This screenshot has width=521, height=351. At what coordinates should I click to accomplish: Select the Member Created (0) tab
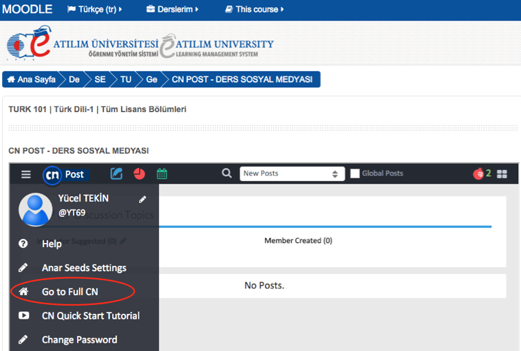298,240
